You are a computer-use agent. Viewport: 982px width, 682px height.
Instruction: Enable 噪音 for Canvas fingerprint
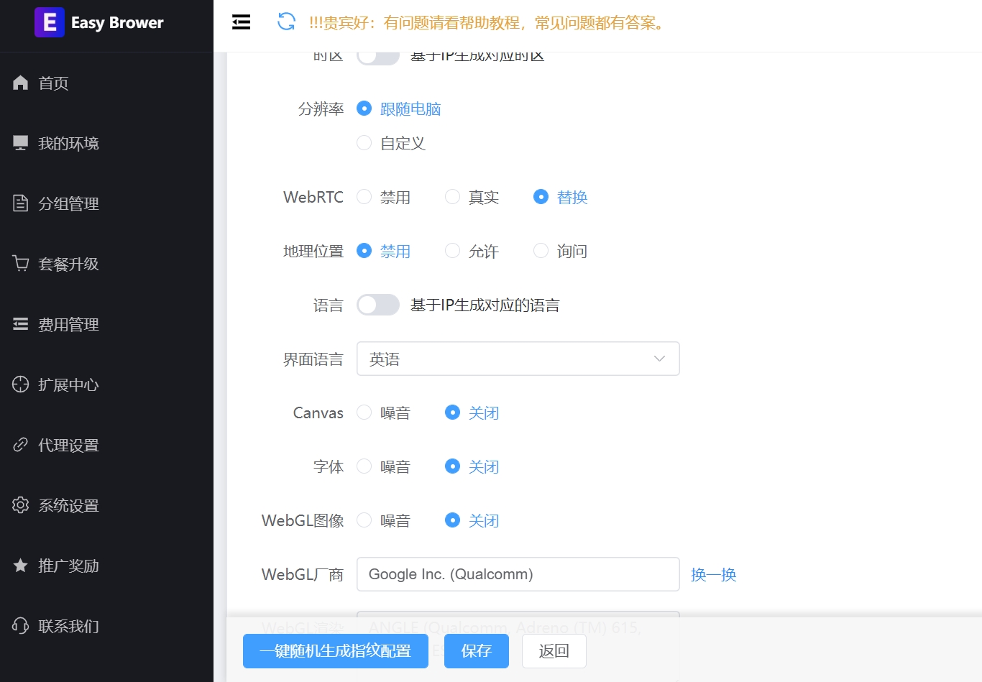click(x=364, y=413)
